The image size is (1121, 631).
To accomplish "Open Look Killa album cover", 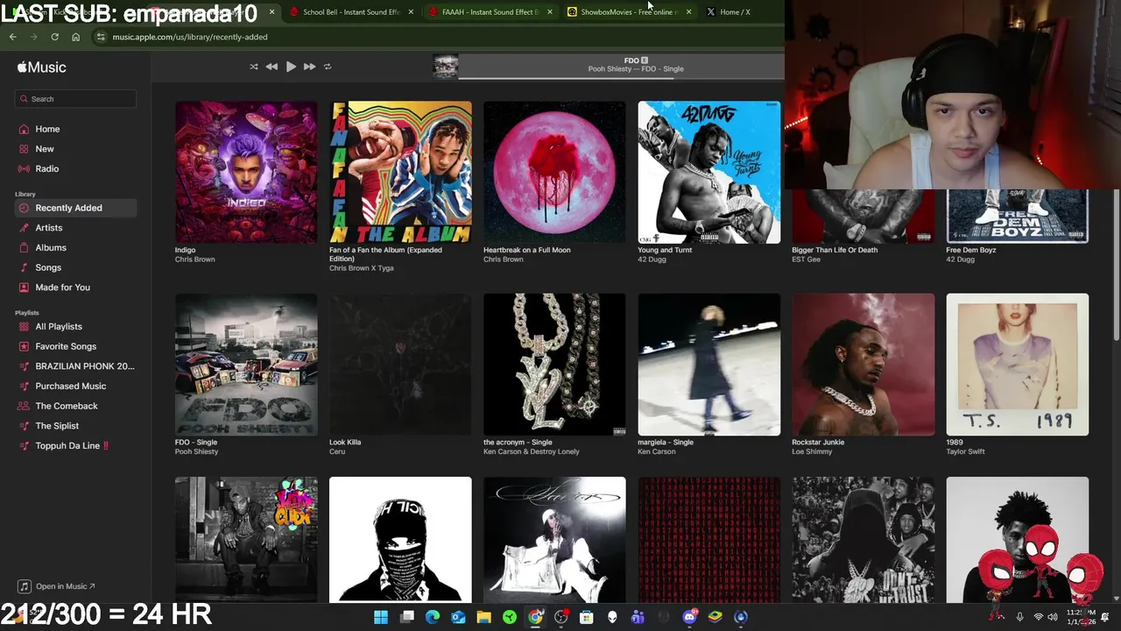I will 400,364.
